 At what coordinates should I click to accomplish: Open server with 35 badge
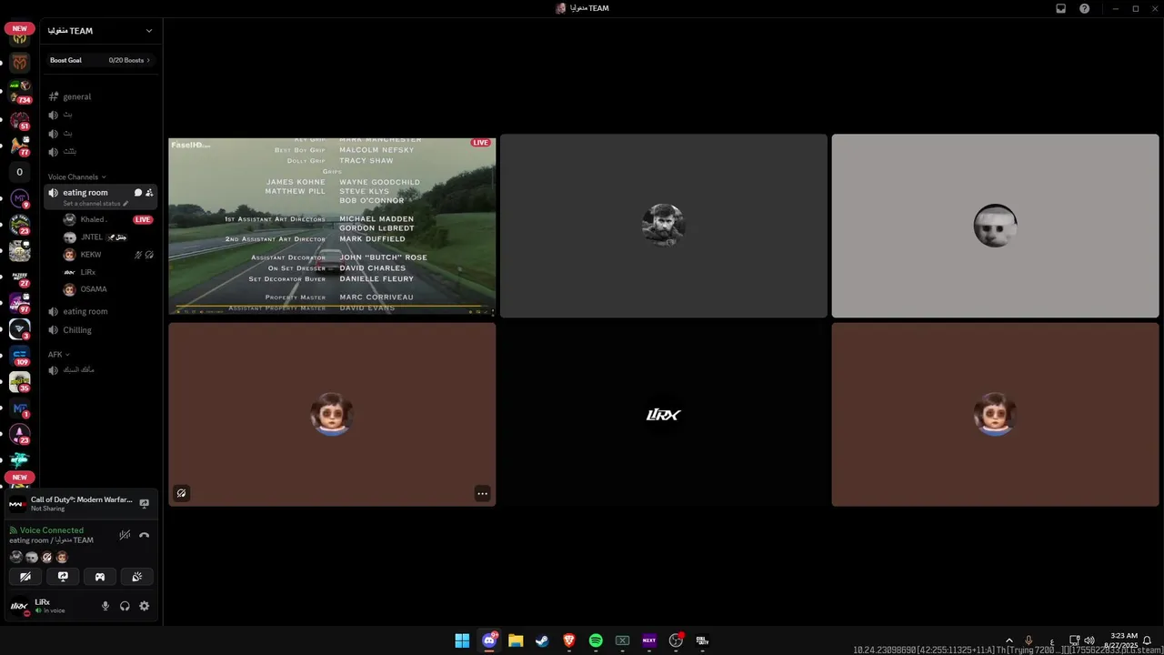20,382
